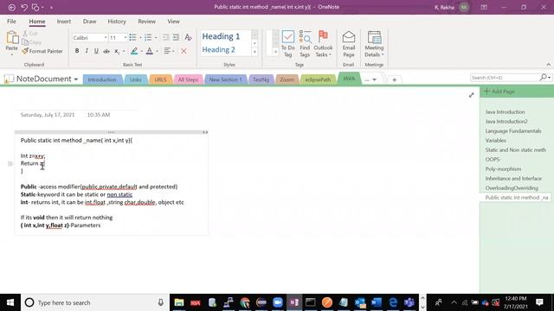Screen dimensions: 554x311
Task: Open Windows Start menu
Action: tap(10, 302)
